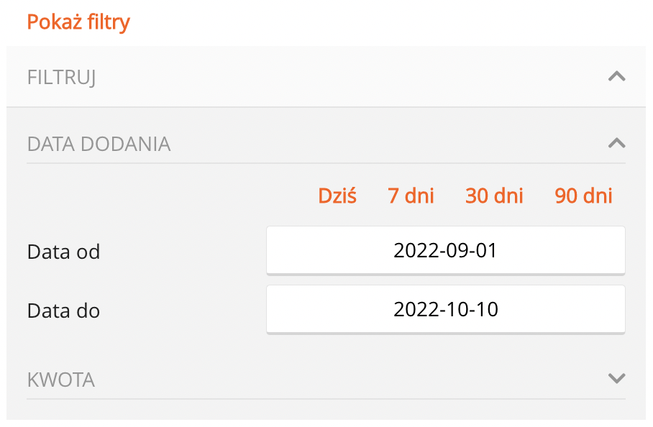653x427 pixels.
Task: Click the FILTRUJ header title
Action: tap(62, 77)
